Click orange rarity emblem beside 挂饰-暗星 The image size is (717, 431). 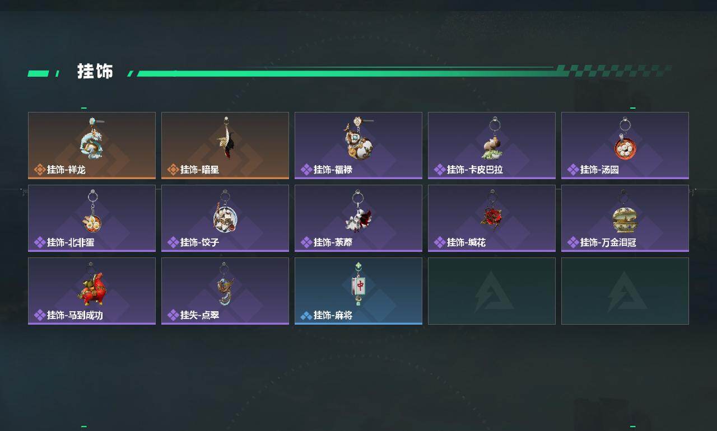pos(173,170)
